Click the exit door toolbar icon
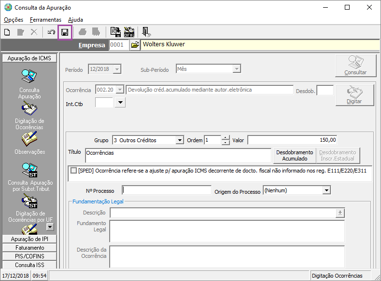The width and height of the screenshot is (381, 281). (x=146, y=32)
